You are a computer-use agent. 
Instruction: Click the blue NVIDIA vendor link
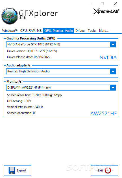coord(108,58)
